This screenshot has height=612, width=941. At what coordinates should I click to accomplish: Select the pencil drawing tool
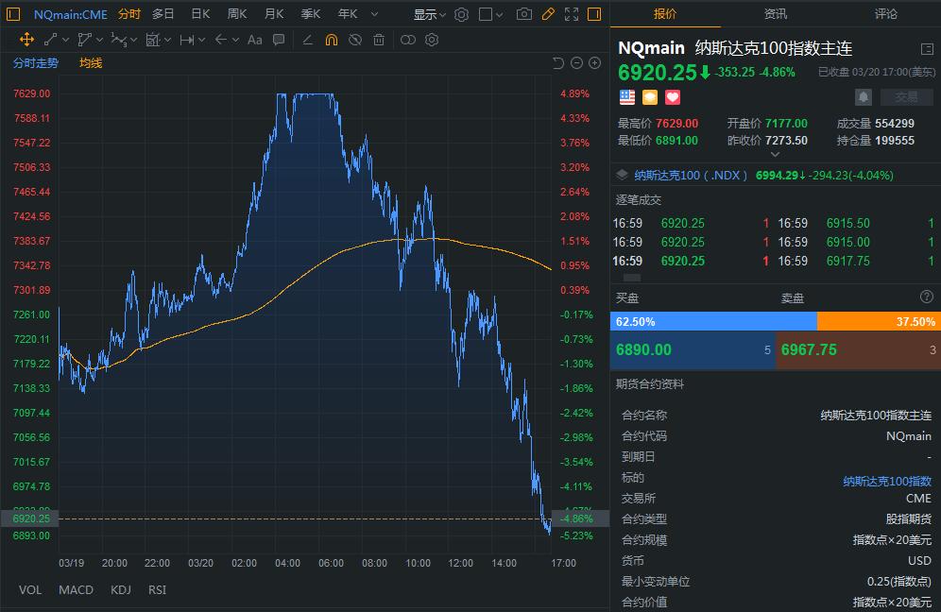(x=549, y=12)
